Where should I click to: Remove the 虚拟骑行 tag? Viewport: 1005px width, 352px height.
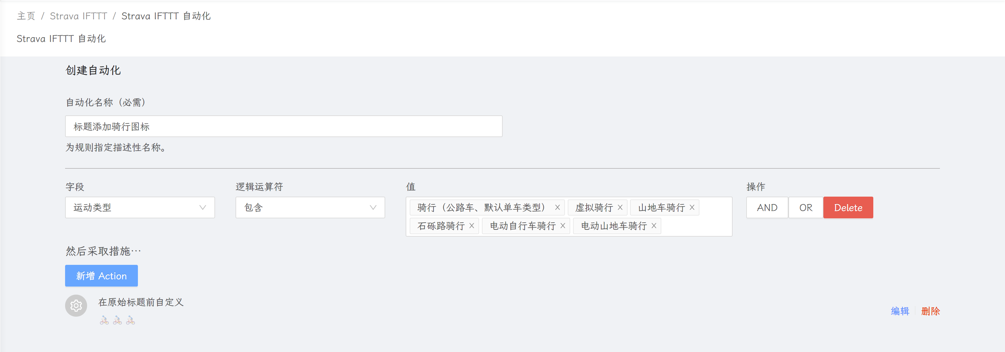620,207
